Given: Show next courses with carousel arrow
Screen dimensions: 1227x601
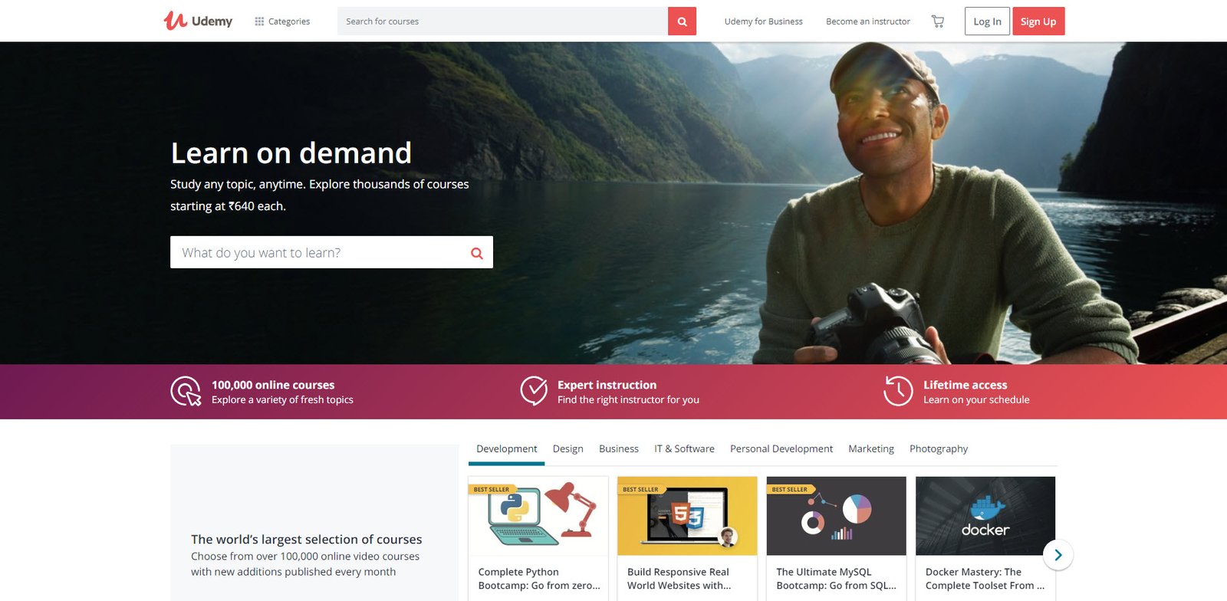Looking at the screenshot, I should click(1058, 554).
